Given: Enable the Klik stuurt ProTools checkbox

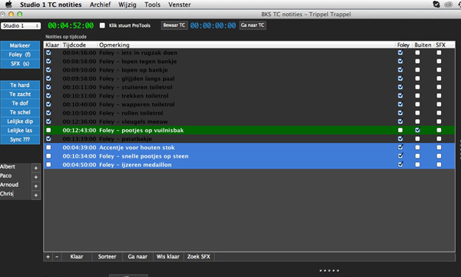Looking at the screenshot, I should (102, 25).
